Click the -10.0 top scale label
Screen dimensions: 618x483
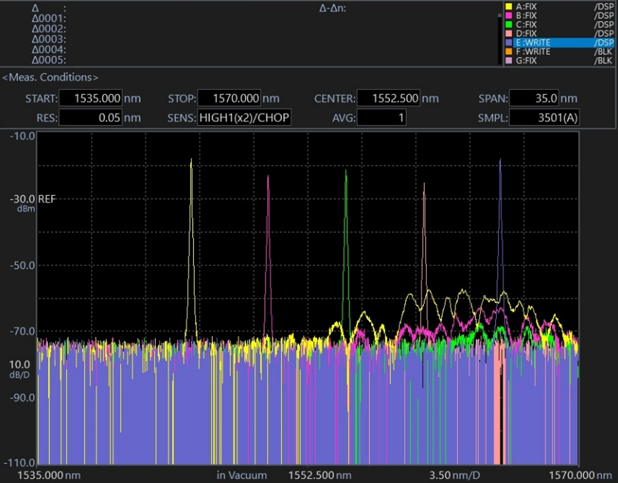pyautogui.click(x=22, y=136)
